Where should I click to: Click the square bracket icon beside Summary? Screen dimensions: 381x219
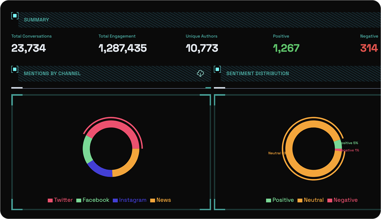[x=15, y=16]
